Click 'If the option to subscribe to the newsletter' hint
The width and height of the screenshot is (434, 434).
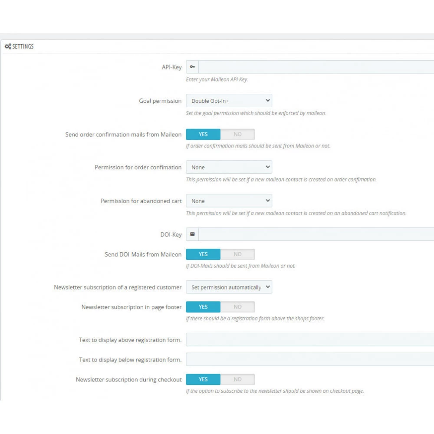(275, 391)
